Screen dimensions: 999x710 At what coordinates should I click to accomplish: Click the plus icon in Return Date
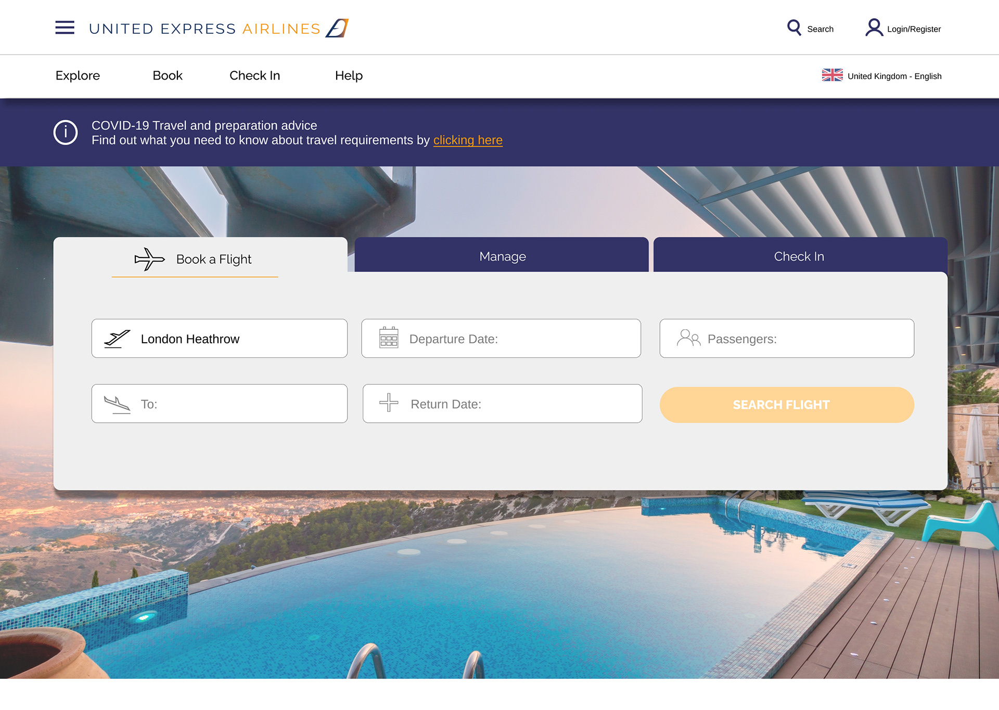(x=389, y=403)
